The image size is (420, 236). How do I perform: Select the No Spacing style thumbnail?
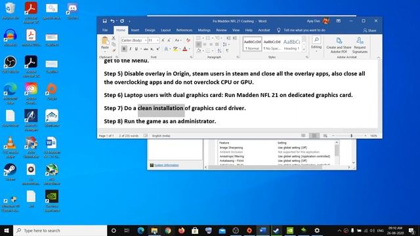point(272,45)
